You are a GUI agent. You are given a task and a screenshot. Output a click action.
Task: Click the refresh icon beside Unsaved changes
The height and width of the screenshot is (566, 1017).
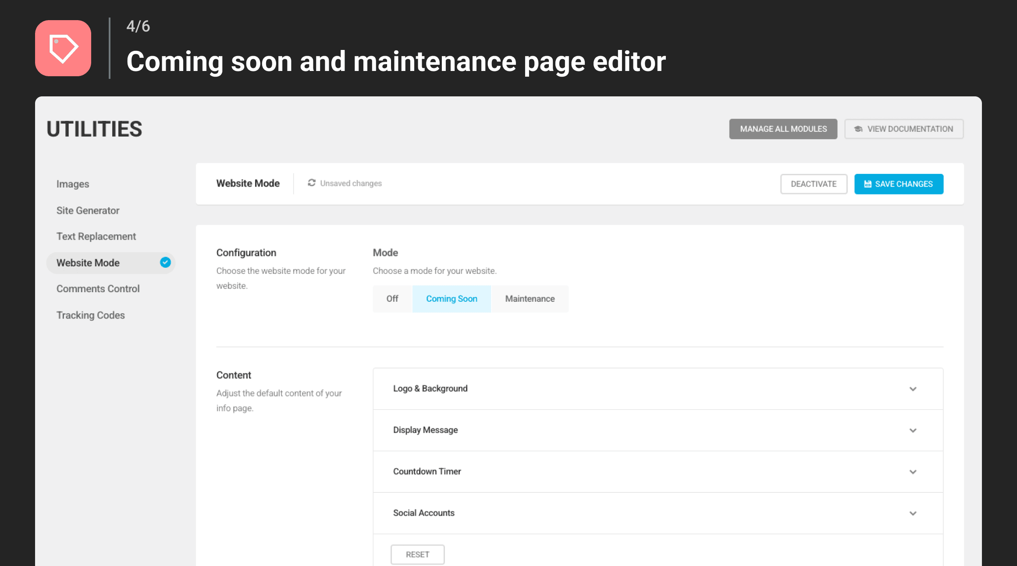(x=312, y=183)
